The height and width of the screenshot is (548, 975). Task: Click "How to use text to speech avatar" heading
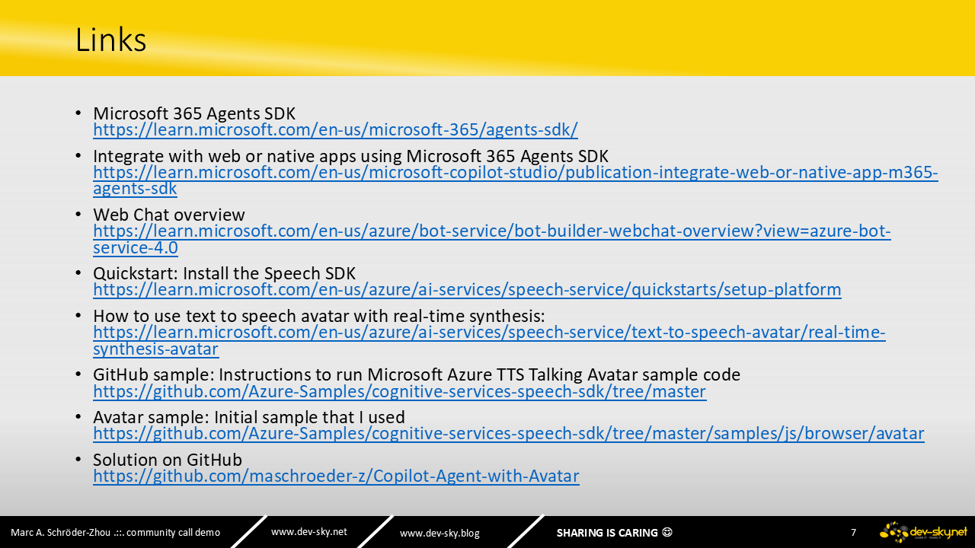click(x=319, y=316)
